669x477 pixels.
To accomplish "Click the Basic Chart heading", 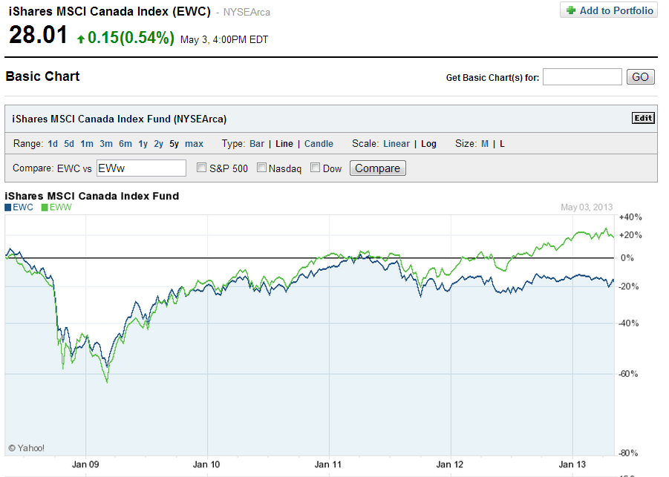I will tap(42, 76).
